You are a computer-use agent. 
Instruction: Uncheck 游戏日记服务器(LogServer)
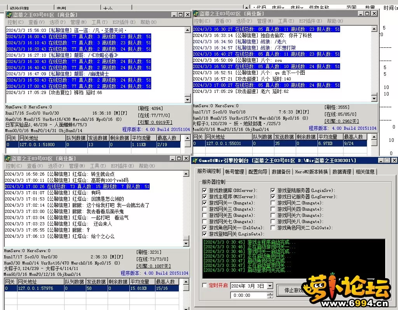[x=273, y=197]
